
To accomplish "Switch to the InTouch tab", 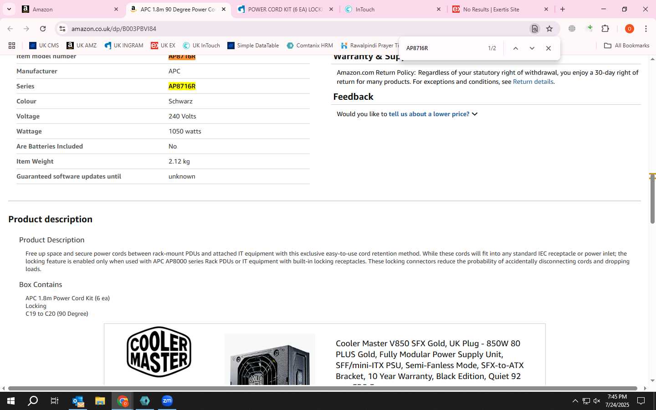I will point(393,9).
